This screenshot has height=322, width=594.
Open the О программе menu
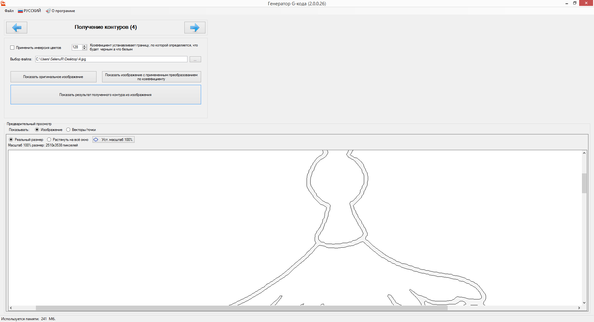[x=60, y=11]
